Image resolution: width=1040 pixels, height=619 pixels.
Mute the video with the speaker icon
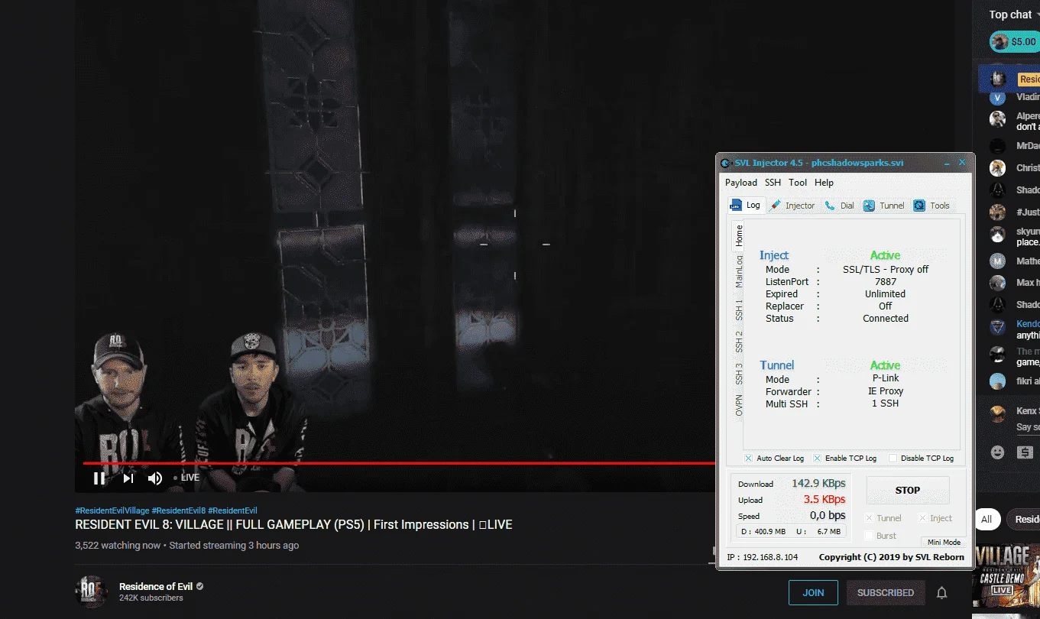click(x=155, y=478)
